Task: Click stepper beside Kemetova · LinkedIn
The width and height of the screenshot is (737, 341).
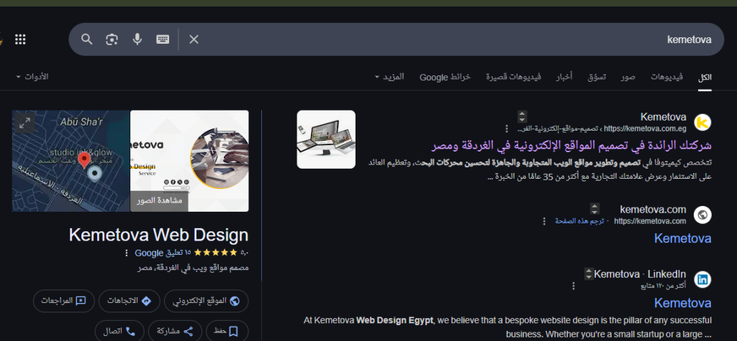Action: [589, 274]
